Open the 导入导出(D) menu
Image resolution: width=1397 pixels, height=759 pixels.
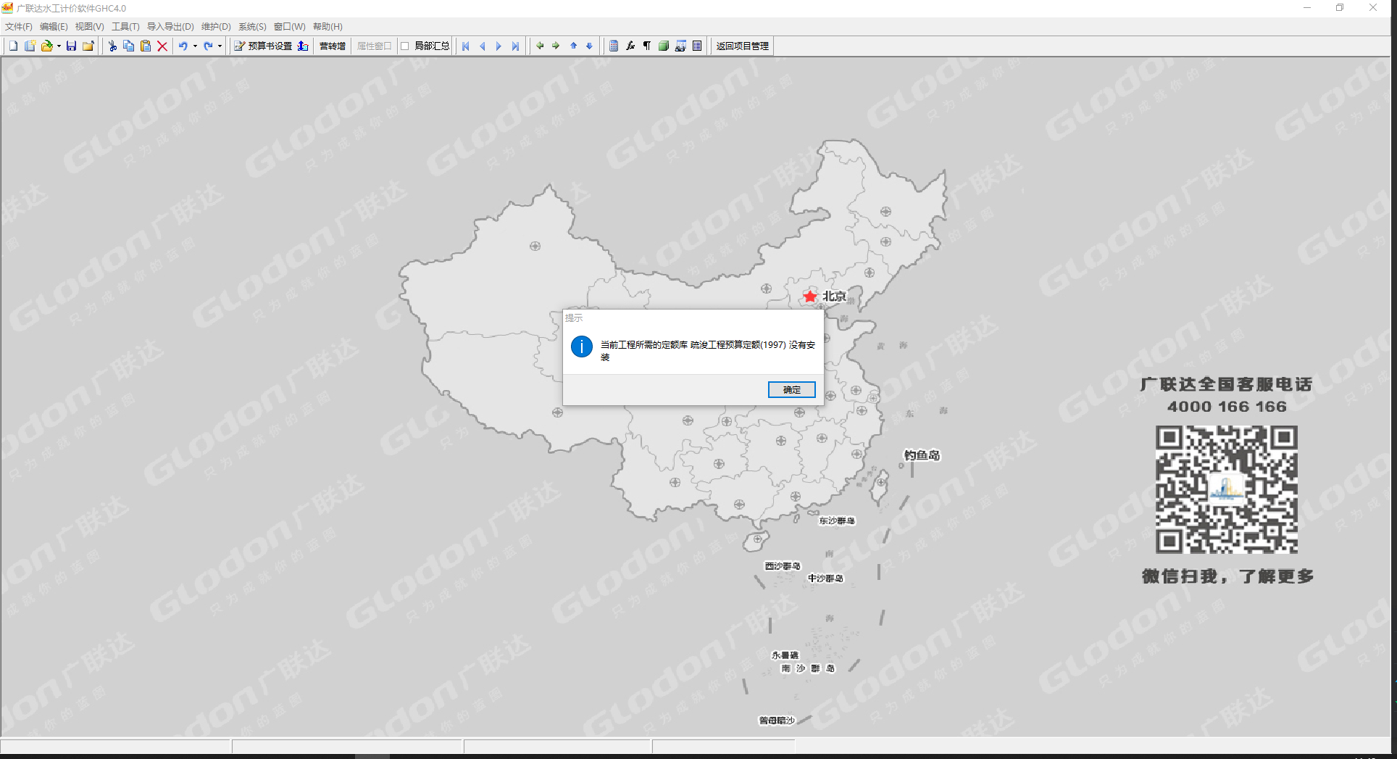pyautogui.click(x=170, y=27)
